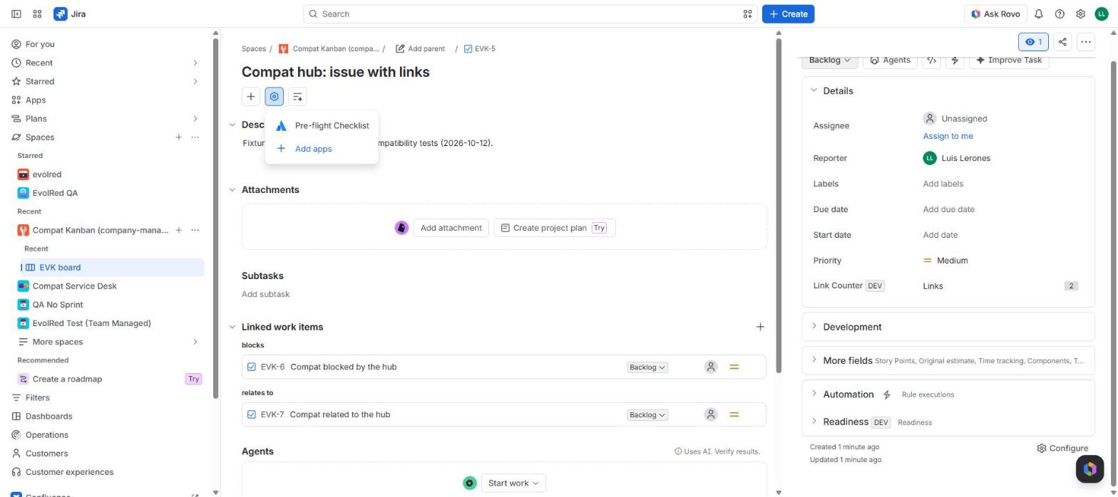1118x497 pixels.
Task: Click the Improve Task button
Action: [1009, 60]
